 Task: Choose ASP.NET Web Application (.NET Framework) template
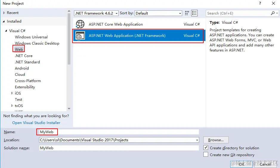139,36
